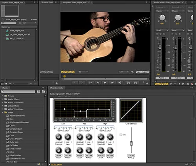Click the Play button in Program monitor

[x=105, y=83]
